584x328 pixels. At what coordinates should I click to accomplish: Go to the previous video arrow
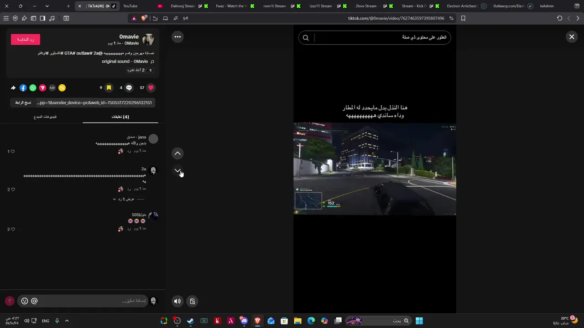177,153
